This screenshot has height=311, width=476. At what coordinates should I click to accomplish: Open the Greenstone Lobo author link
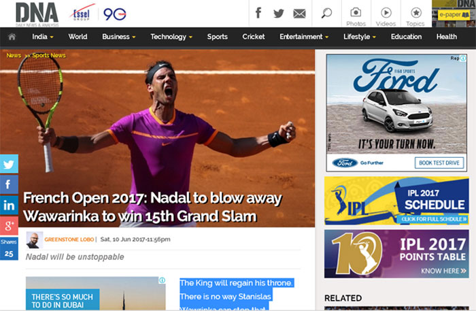pyautogui.click(x=69, y=240)
